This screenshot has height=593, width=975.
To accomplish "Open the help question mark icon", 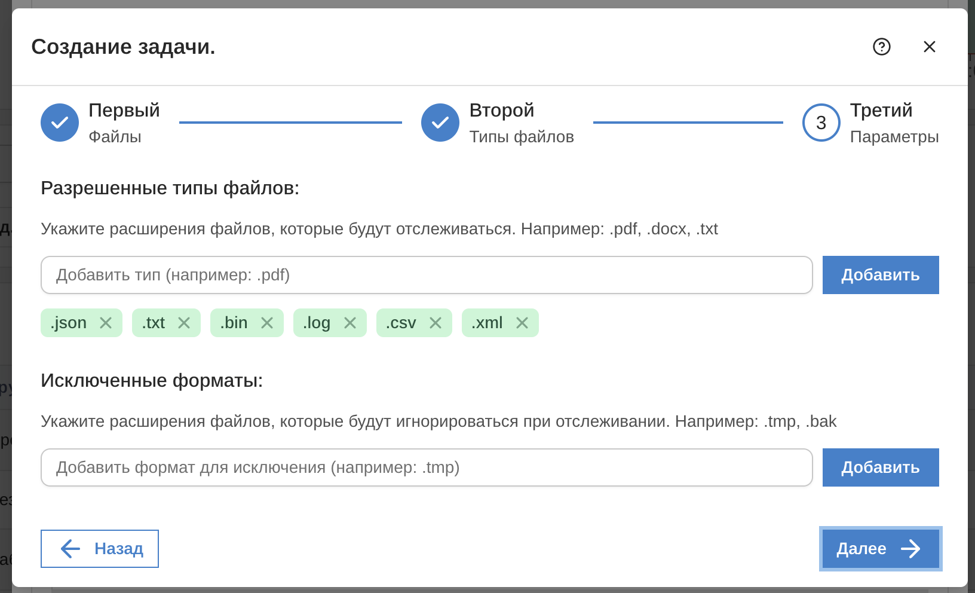I will (x=882, y=47).
